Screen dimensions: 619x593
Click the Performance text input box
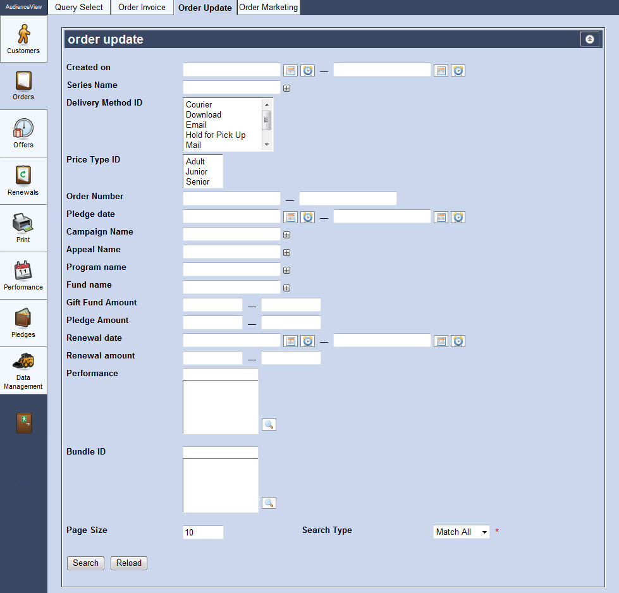tap(220, 374)
